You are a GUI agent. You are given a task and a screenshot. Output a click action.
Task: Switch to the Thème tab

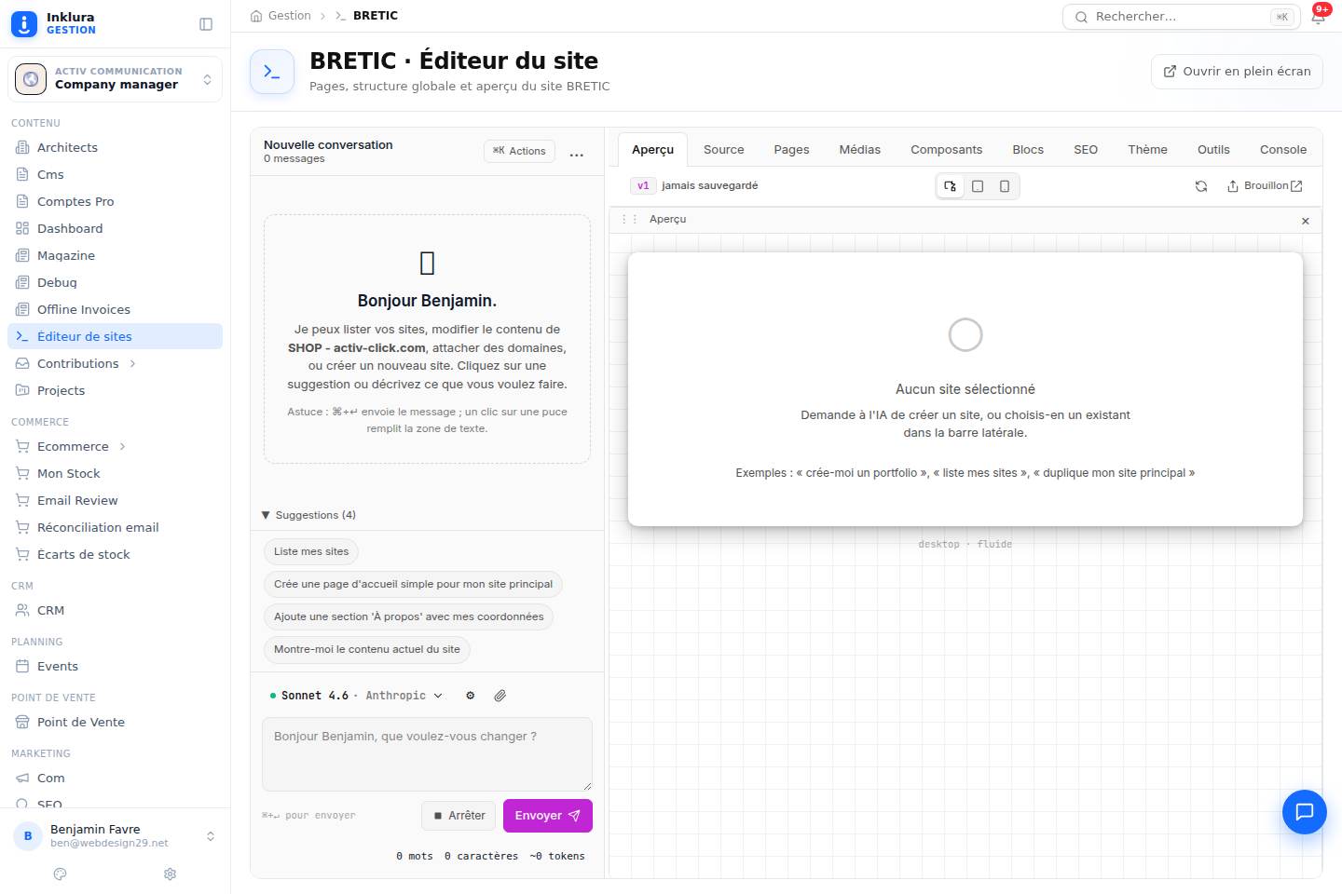(1147, 149)
